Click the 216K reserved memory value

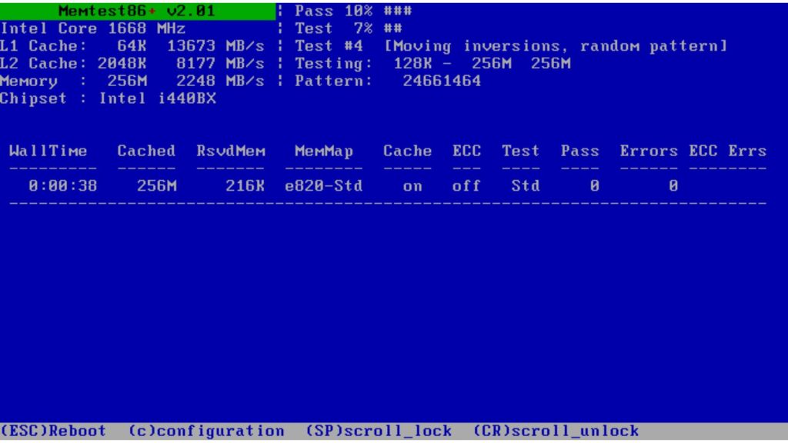245,186
